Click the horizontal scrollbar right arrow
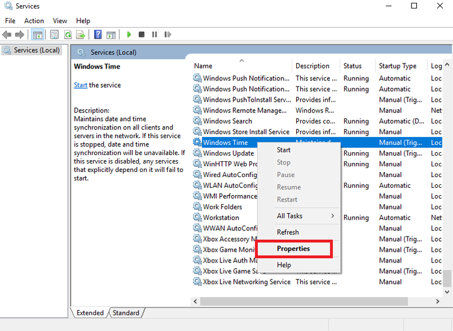 [437, 302]
